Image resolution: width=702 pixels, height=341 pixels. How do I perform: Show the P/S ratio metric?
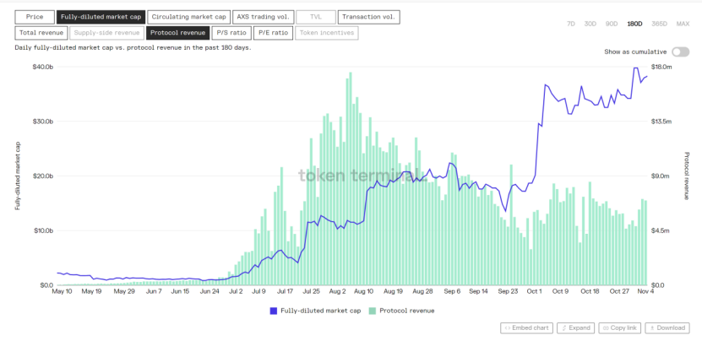coord(231,33)
